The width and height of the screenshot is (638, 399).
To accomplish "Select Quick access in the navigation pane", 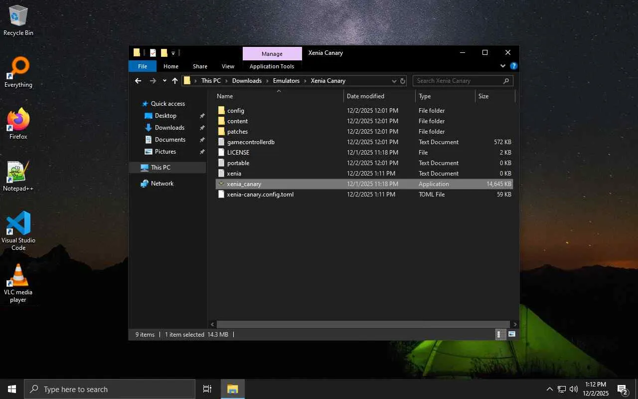I will point(168,104).
